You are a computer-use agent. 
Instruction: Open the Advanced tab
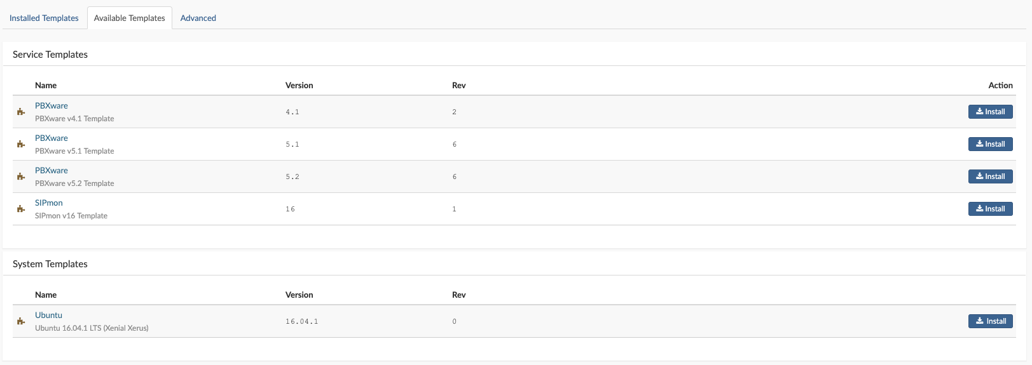coord(198,18)
